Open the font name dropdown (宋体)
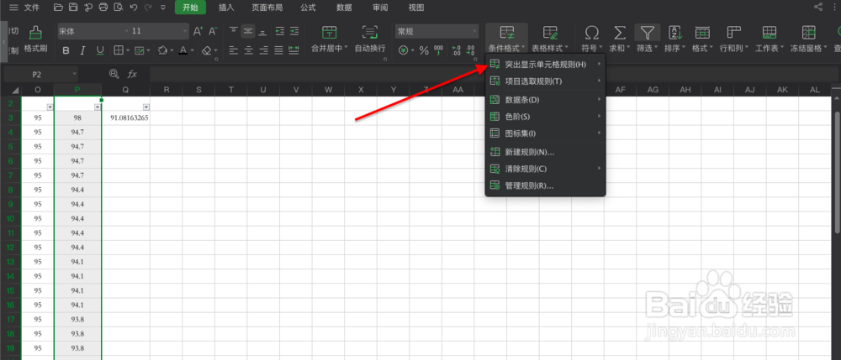 pos(127,31)
